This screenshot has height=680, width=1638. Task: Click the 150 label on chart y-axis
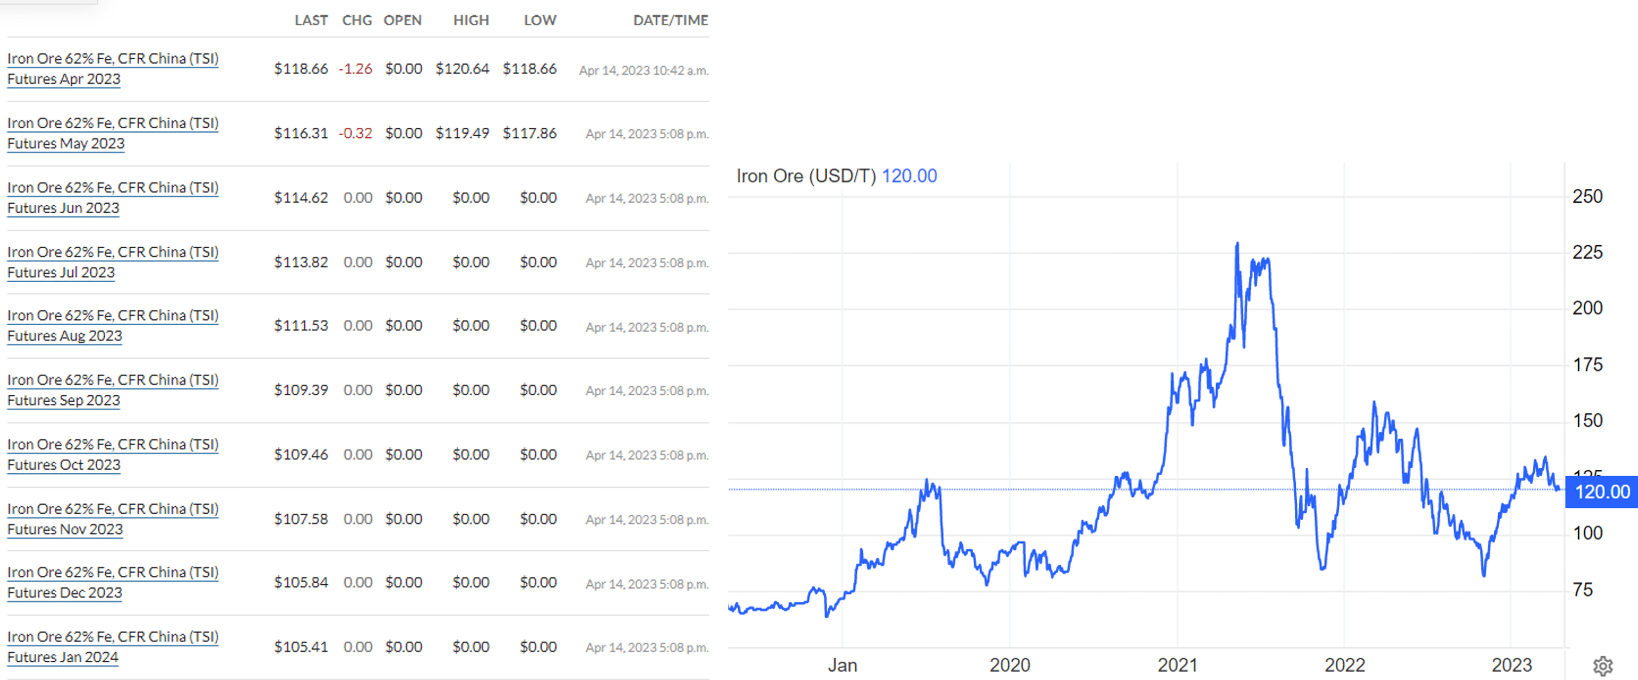click(x=1588, y=421)
